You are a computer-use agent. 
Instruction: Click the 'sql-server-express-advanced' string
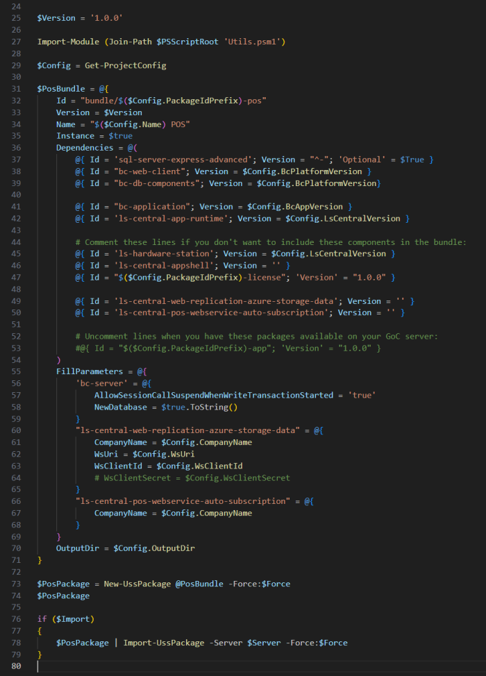coord(183,160)
